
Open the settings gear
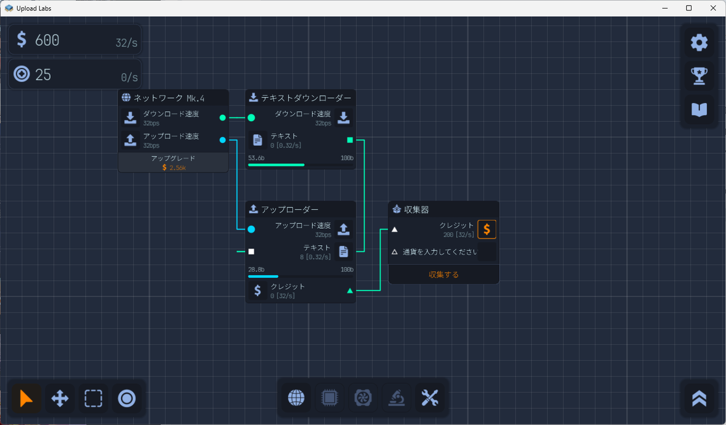pyautogui.click(x=699, y=42)
